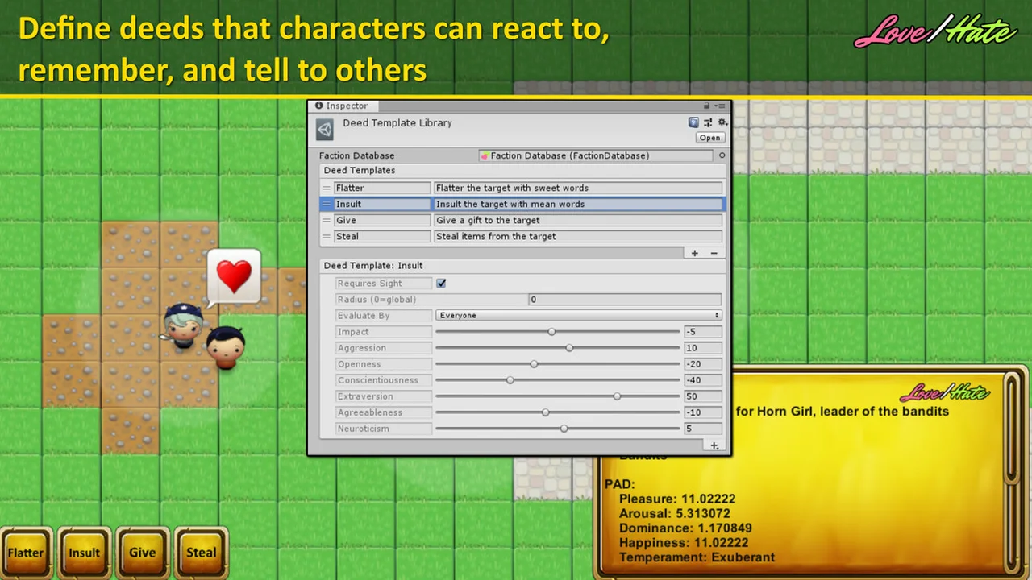Click the Unity asset icon beside title
The image size is (1032, 580).
click(325, 130)
